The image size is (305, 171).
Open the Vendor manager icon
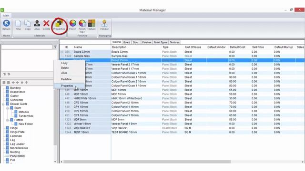click(x=104, y=23)
